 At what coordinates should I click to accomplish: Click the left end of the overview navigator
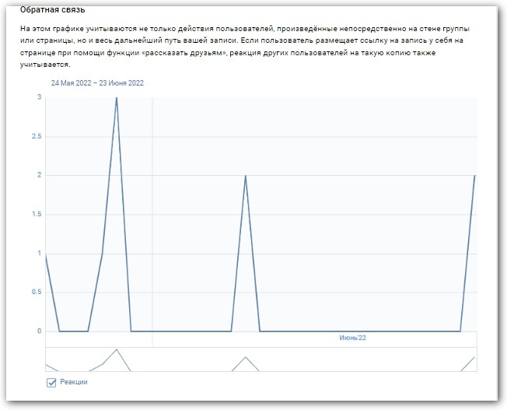[47, 364]
